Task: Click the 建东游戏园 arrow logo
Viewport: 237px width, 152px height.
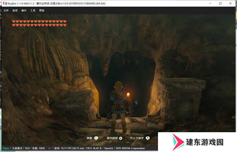Action: point(178,142)
